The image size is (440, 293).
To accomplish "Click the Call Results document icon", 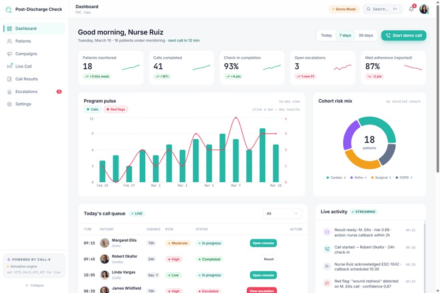I will click(x=9, y=79).
